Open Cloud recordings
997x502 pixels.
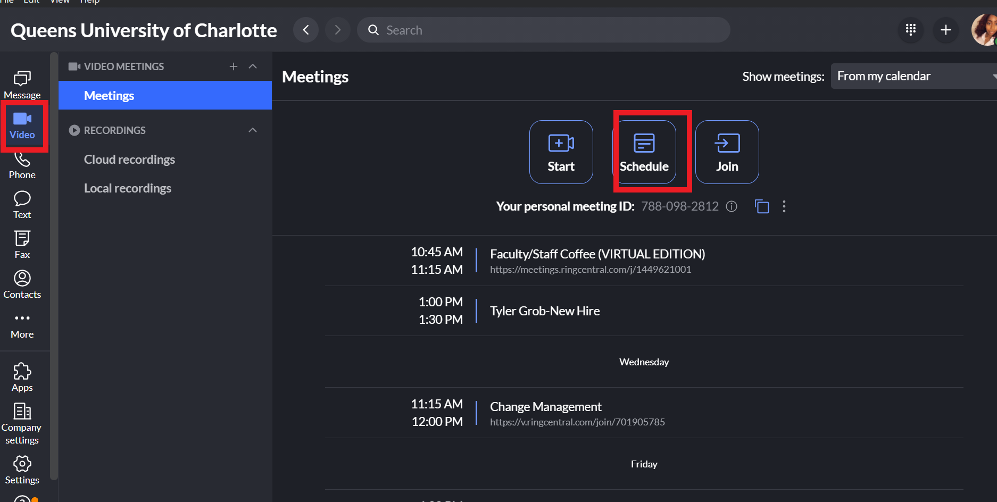tap(129, 160)
